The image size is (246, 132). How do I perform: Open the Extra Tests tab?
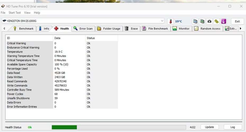coord(231,29)
